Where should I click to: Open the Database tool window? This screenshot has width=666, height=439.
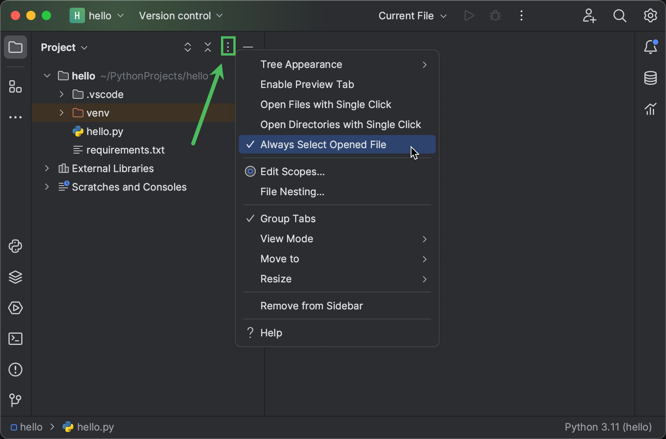click(x=651, y=78)
